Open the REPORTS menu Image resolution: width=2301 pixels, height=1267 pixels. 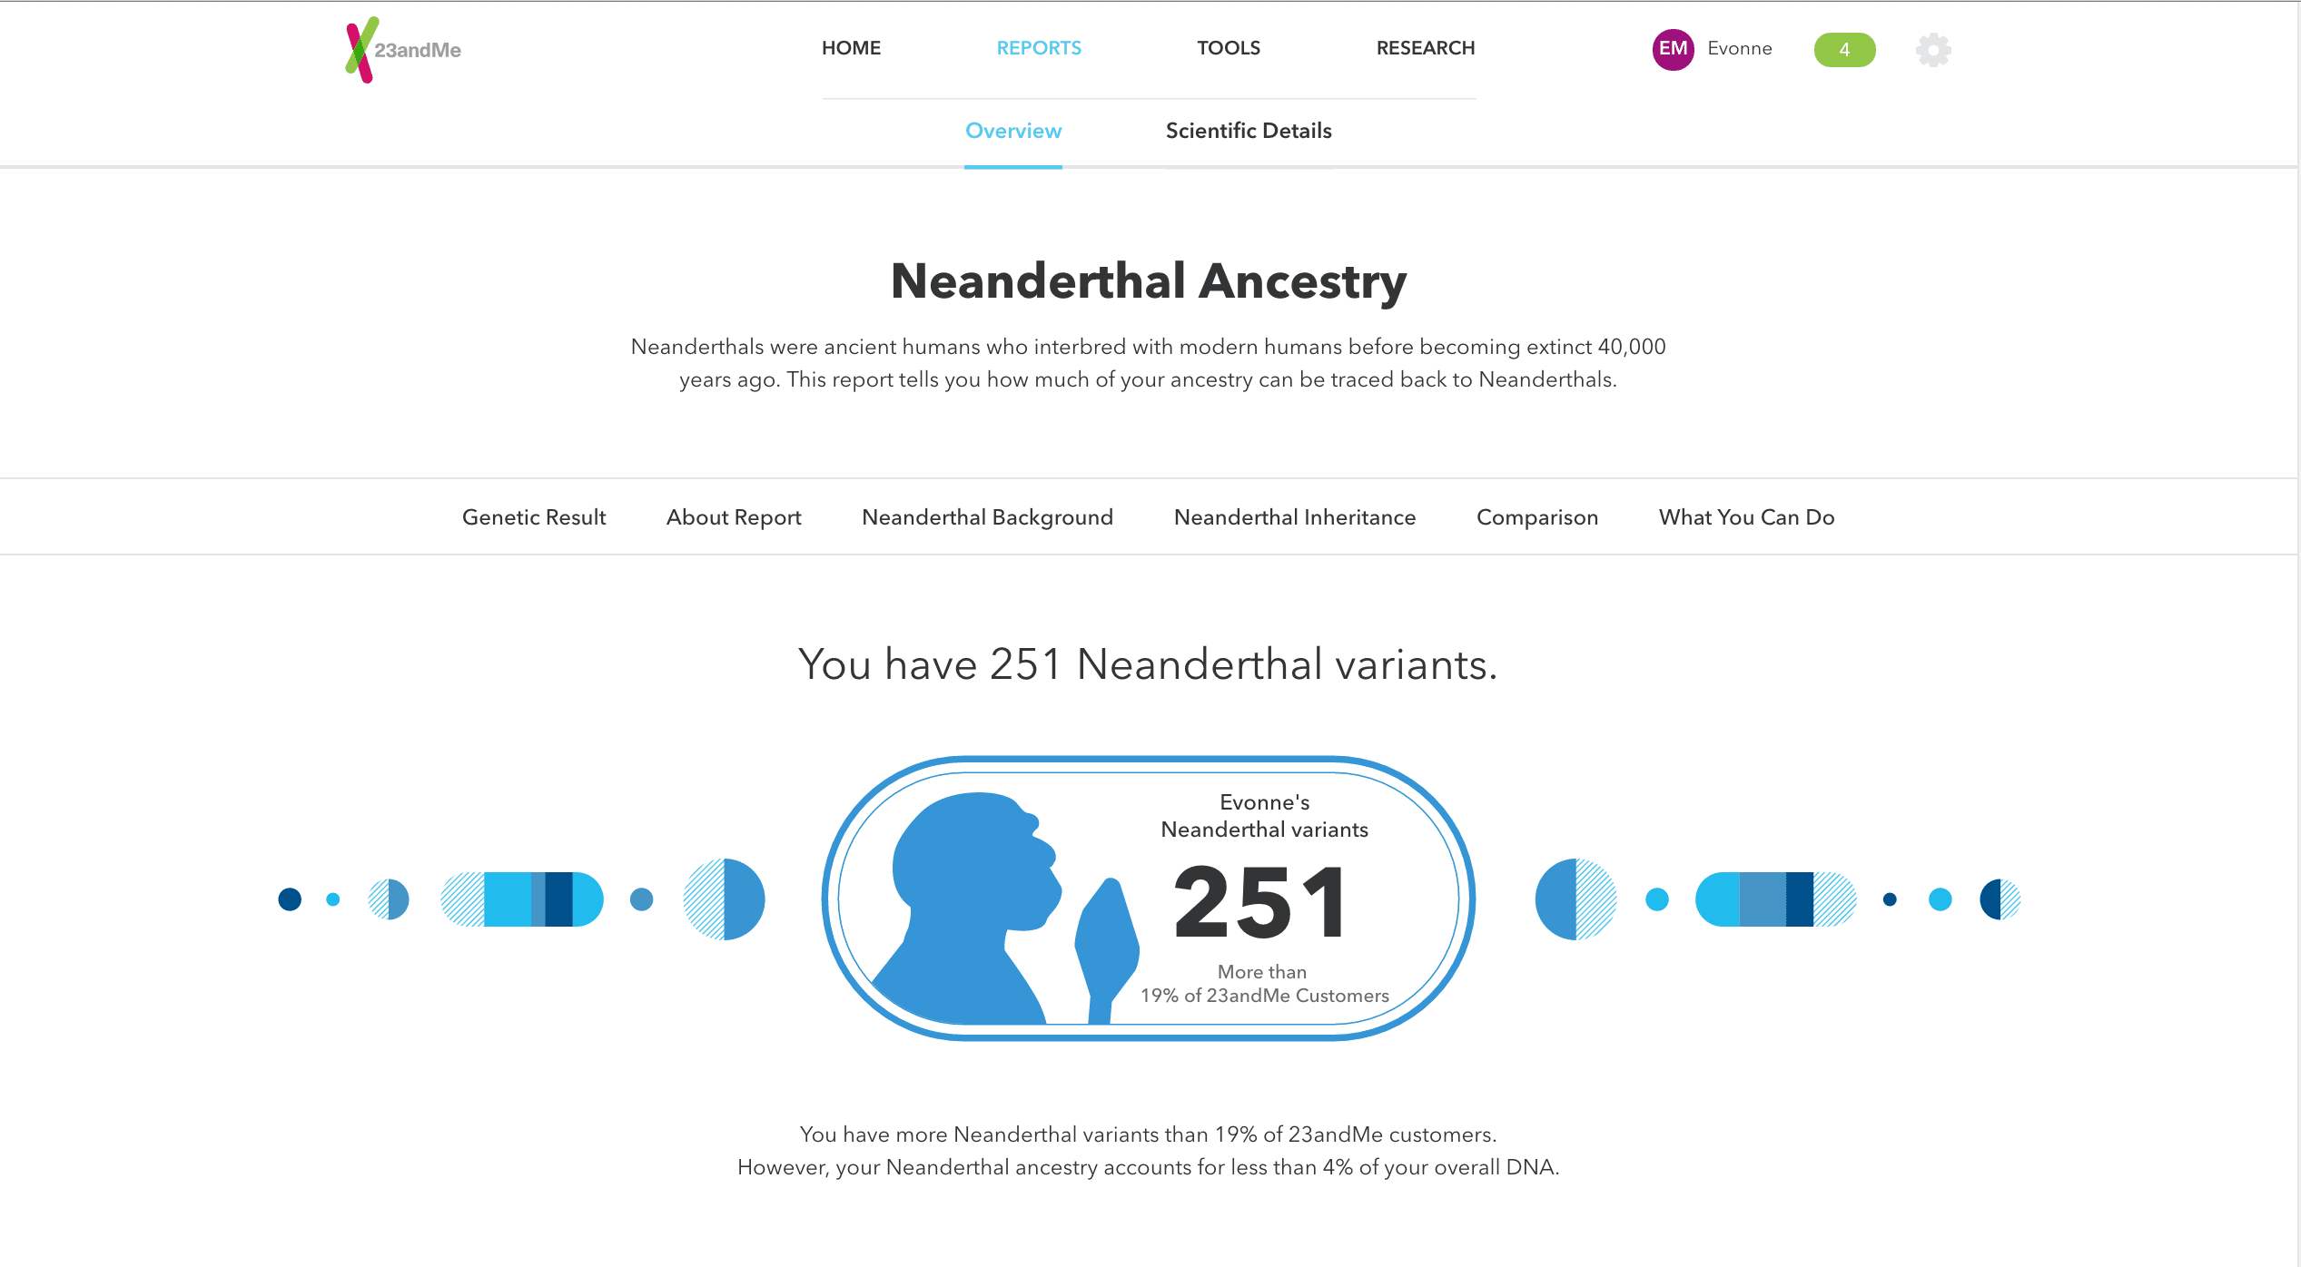(x=1039, y=48)
